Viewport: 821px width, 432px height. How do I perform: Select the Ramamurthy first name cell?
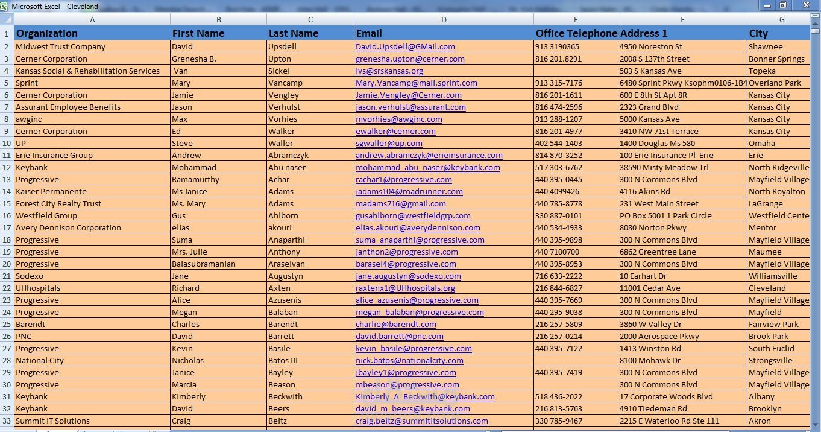point(218,179)
